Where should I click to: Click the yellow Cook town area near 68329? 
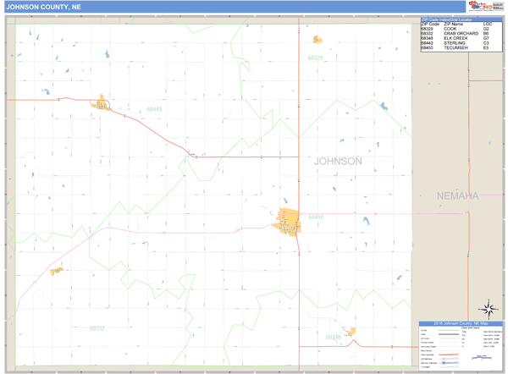click(317, 40)
